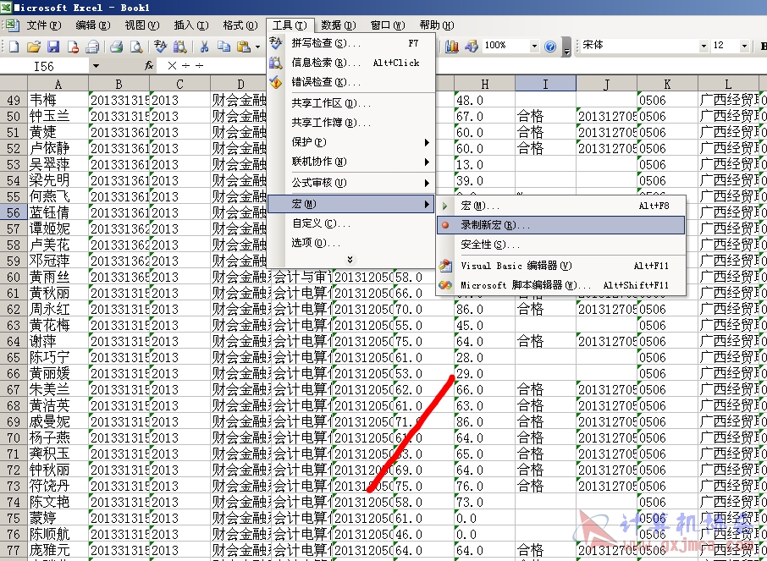Click the Copy icon in the toolbar

[x=223, y=47]
